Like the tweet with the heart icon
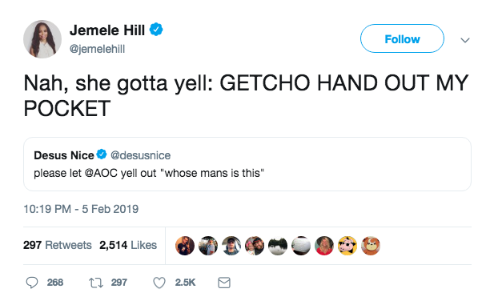This screenshot has width=494, height=305. (x=159, y=283)
